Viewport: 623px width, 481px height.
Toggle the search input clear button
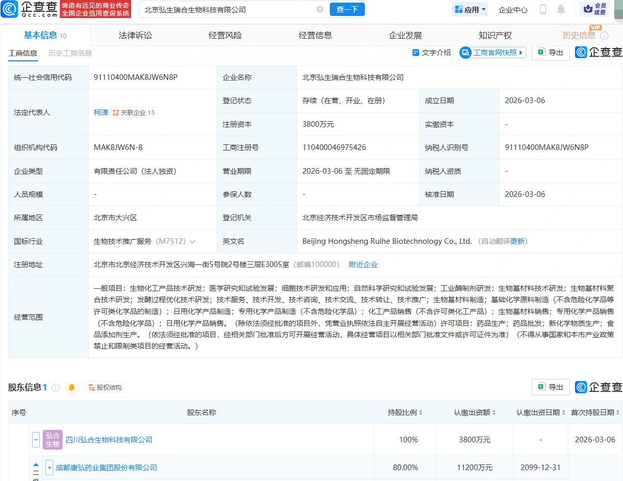(320, 9)
